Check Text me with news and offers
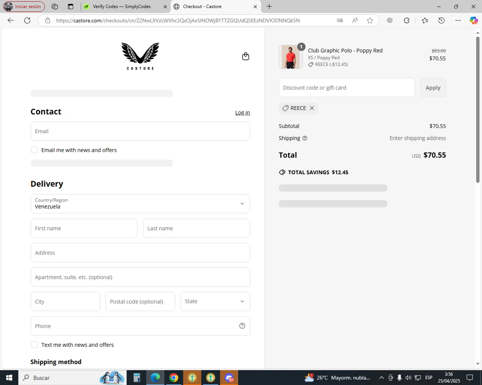This screenshot has width=482, height=385. click(x=34, y=345)
